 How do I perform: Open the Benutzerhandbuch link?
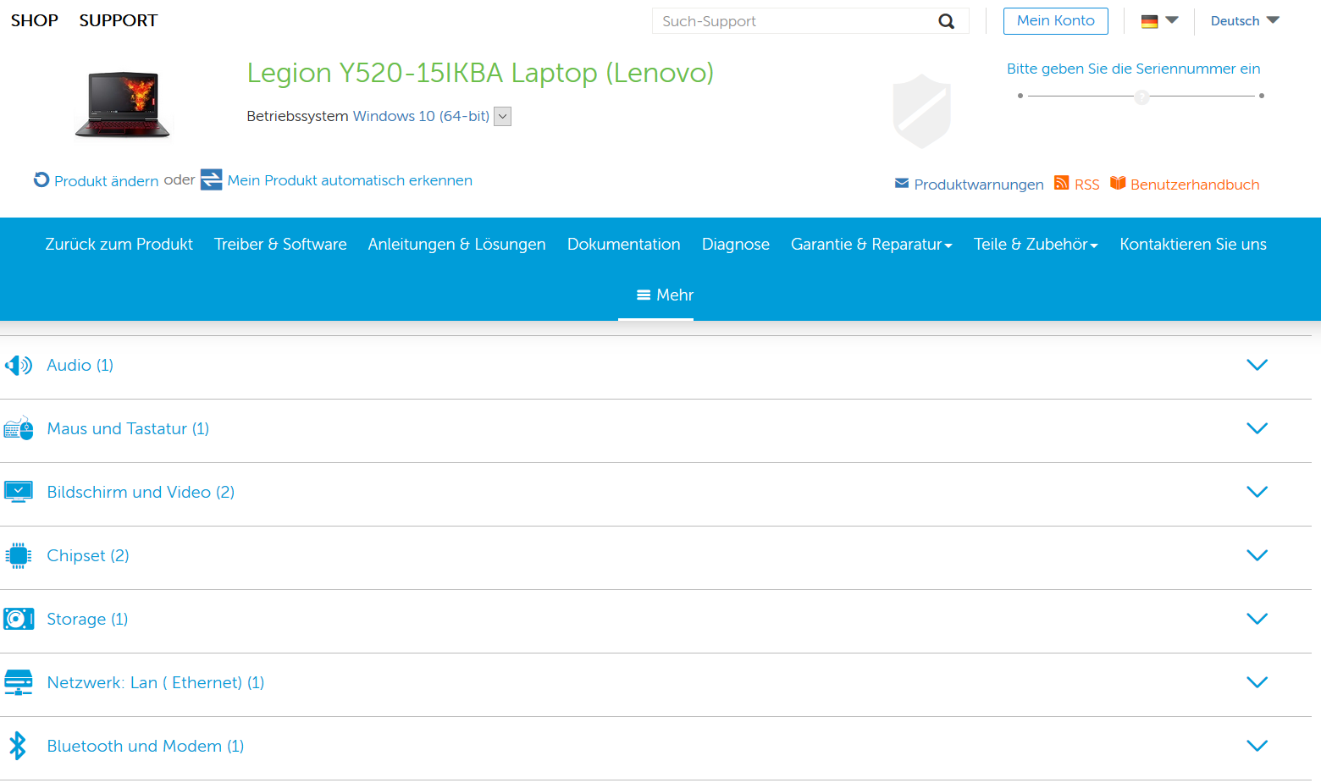click(1195, 185)
